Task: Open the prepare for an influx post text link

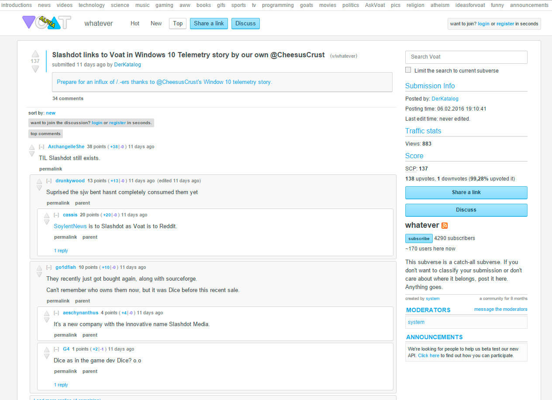Action: pos(164,82)
